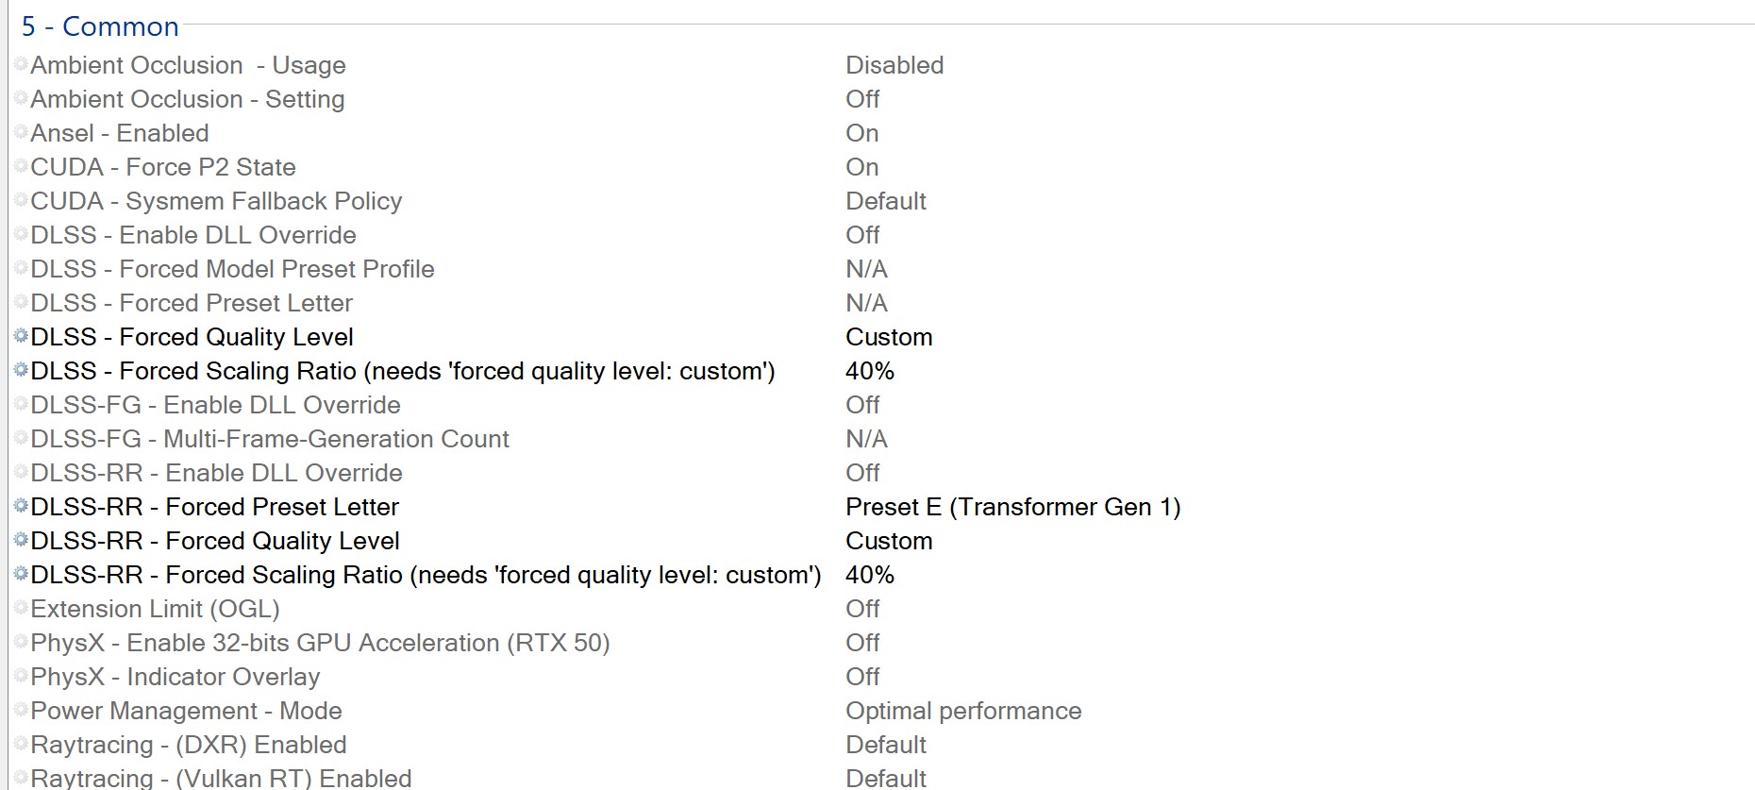Click the 40% value for DLSS Forced Scaling Ratio
Viewport: 1755px width, 790px height.
(x=869, y=371)
